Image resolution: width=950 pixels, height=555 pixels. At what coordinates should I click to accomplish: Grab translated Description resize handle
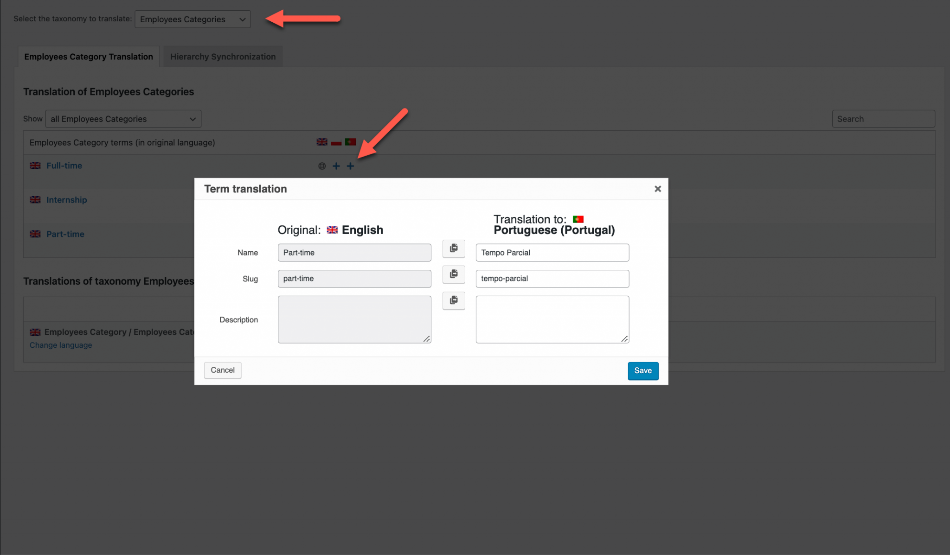625,339
